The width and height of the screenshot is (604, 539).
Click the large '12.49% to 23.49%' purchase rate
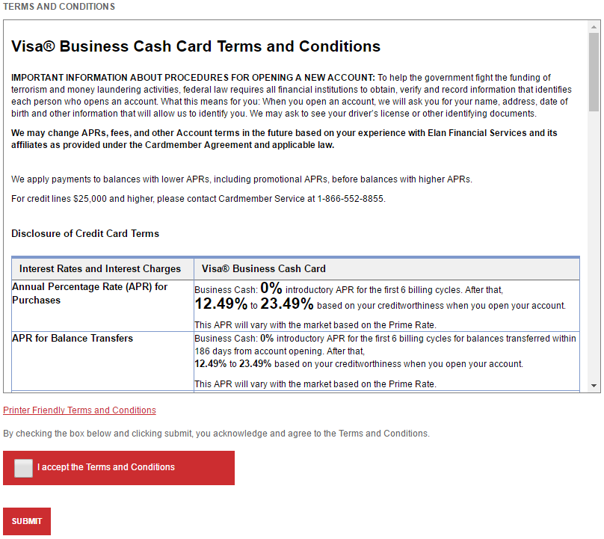[254, 304]
